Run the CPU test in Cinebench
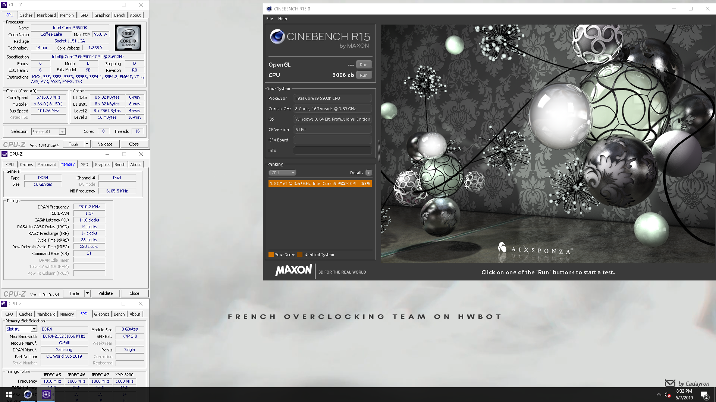The height and width of the screenshot is (402, 716). [x=364, y=75]
